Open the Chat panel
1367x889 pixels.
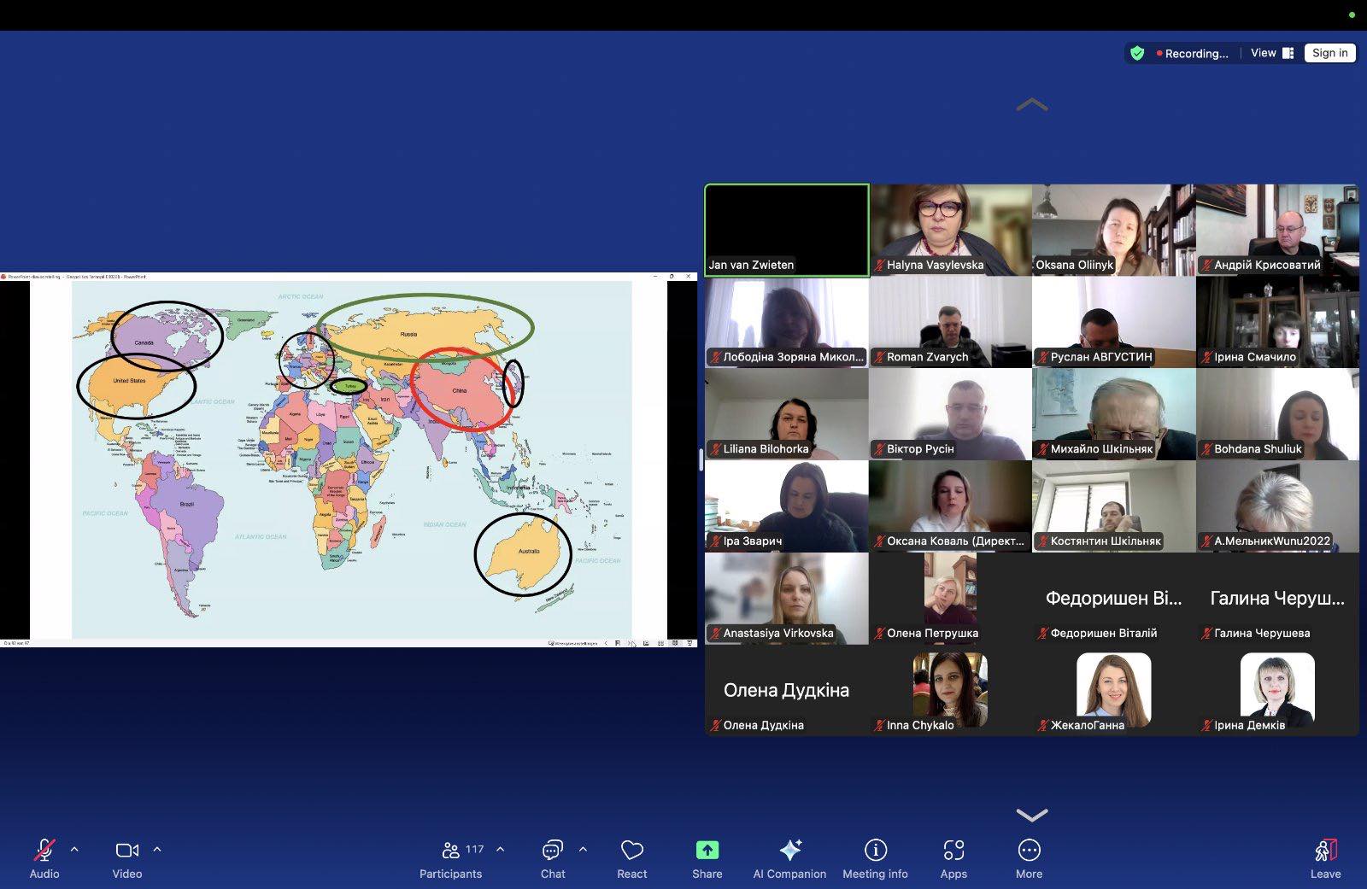click(553, 857)
